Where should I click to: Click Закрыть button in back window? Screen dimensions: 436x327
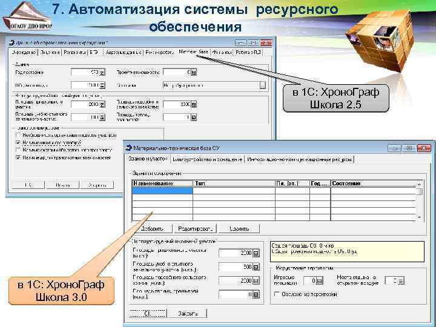click(97, 185)
